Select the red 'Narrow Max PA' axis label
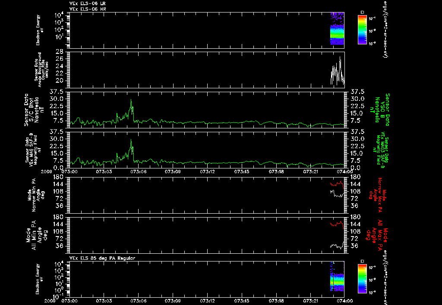Screen dimensions: 442x305 (x=377, y=194)
